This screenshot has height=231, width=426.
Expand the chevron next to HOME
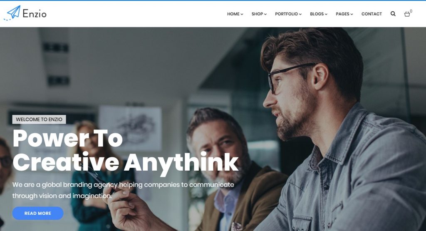pyautogui.click(x=242, y=14)
